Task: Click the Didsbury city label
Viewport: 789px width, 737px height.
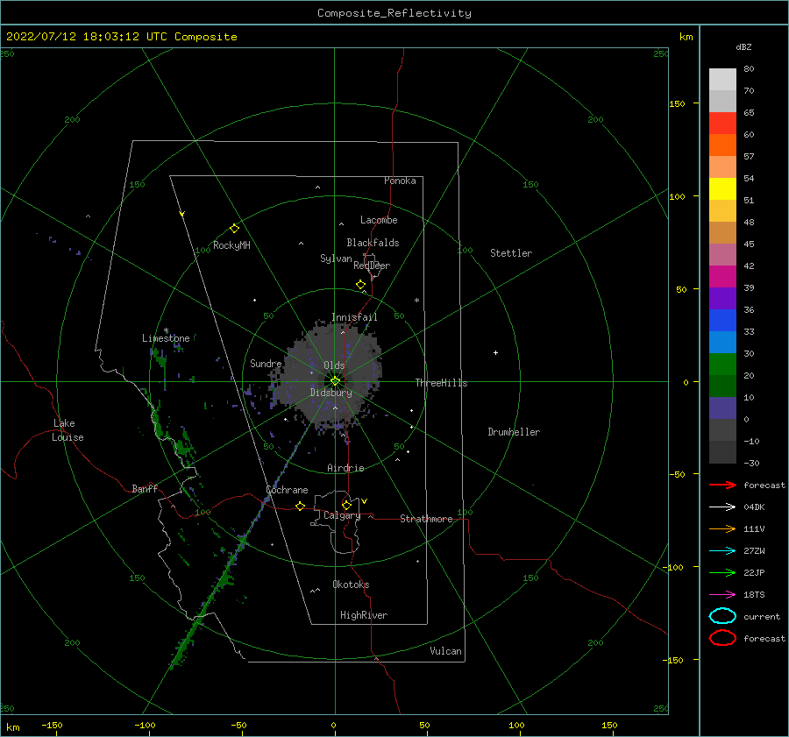Action: 331,393
